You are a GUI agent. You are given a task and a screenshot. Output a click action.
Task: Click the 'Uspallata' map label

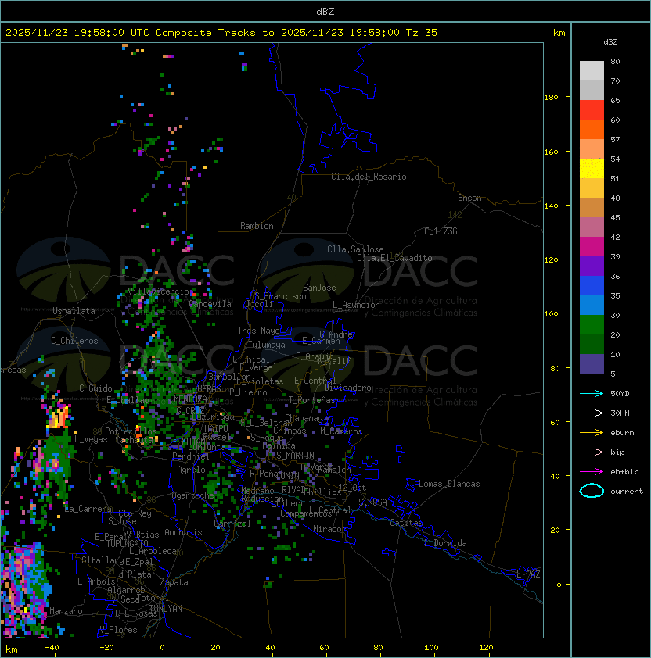click(74, 311)
